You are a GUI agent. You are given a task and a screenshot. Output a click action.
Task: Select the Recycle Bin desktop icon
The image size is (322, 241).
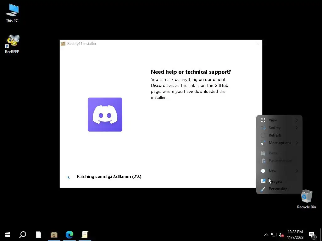[x=306, y=199]
